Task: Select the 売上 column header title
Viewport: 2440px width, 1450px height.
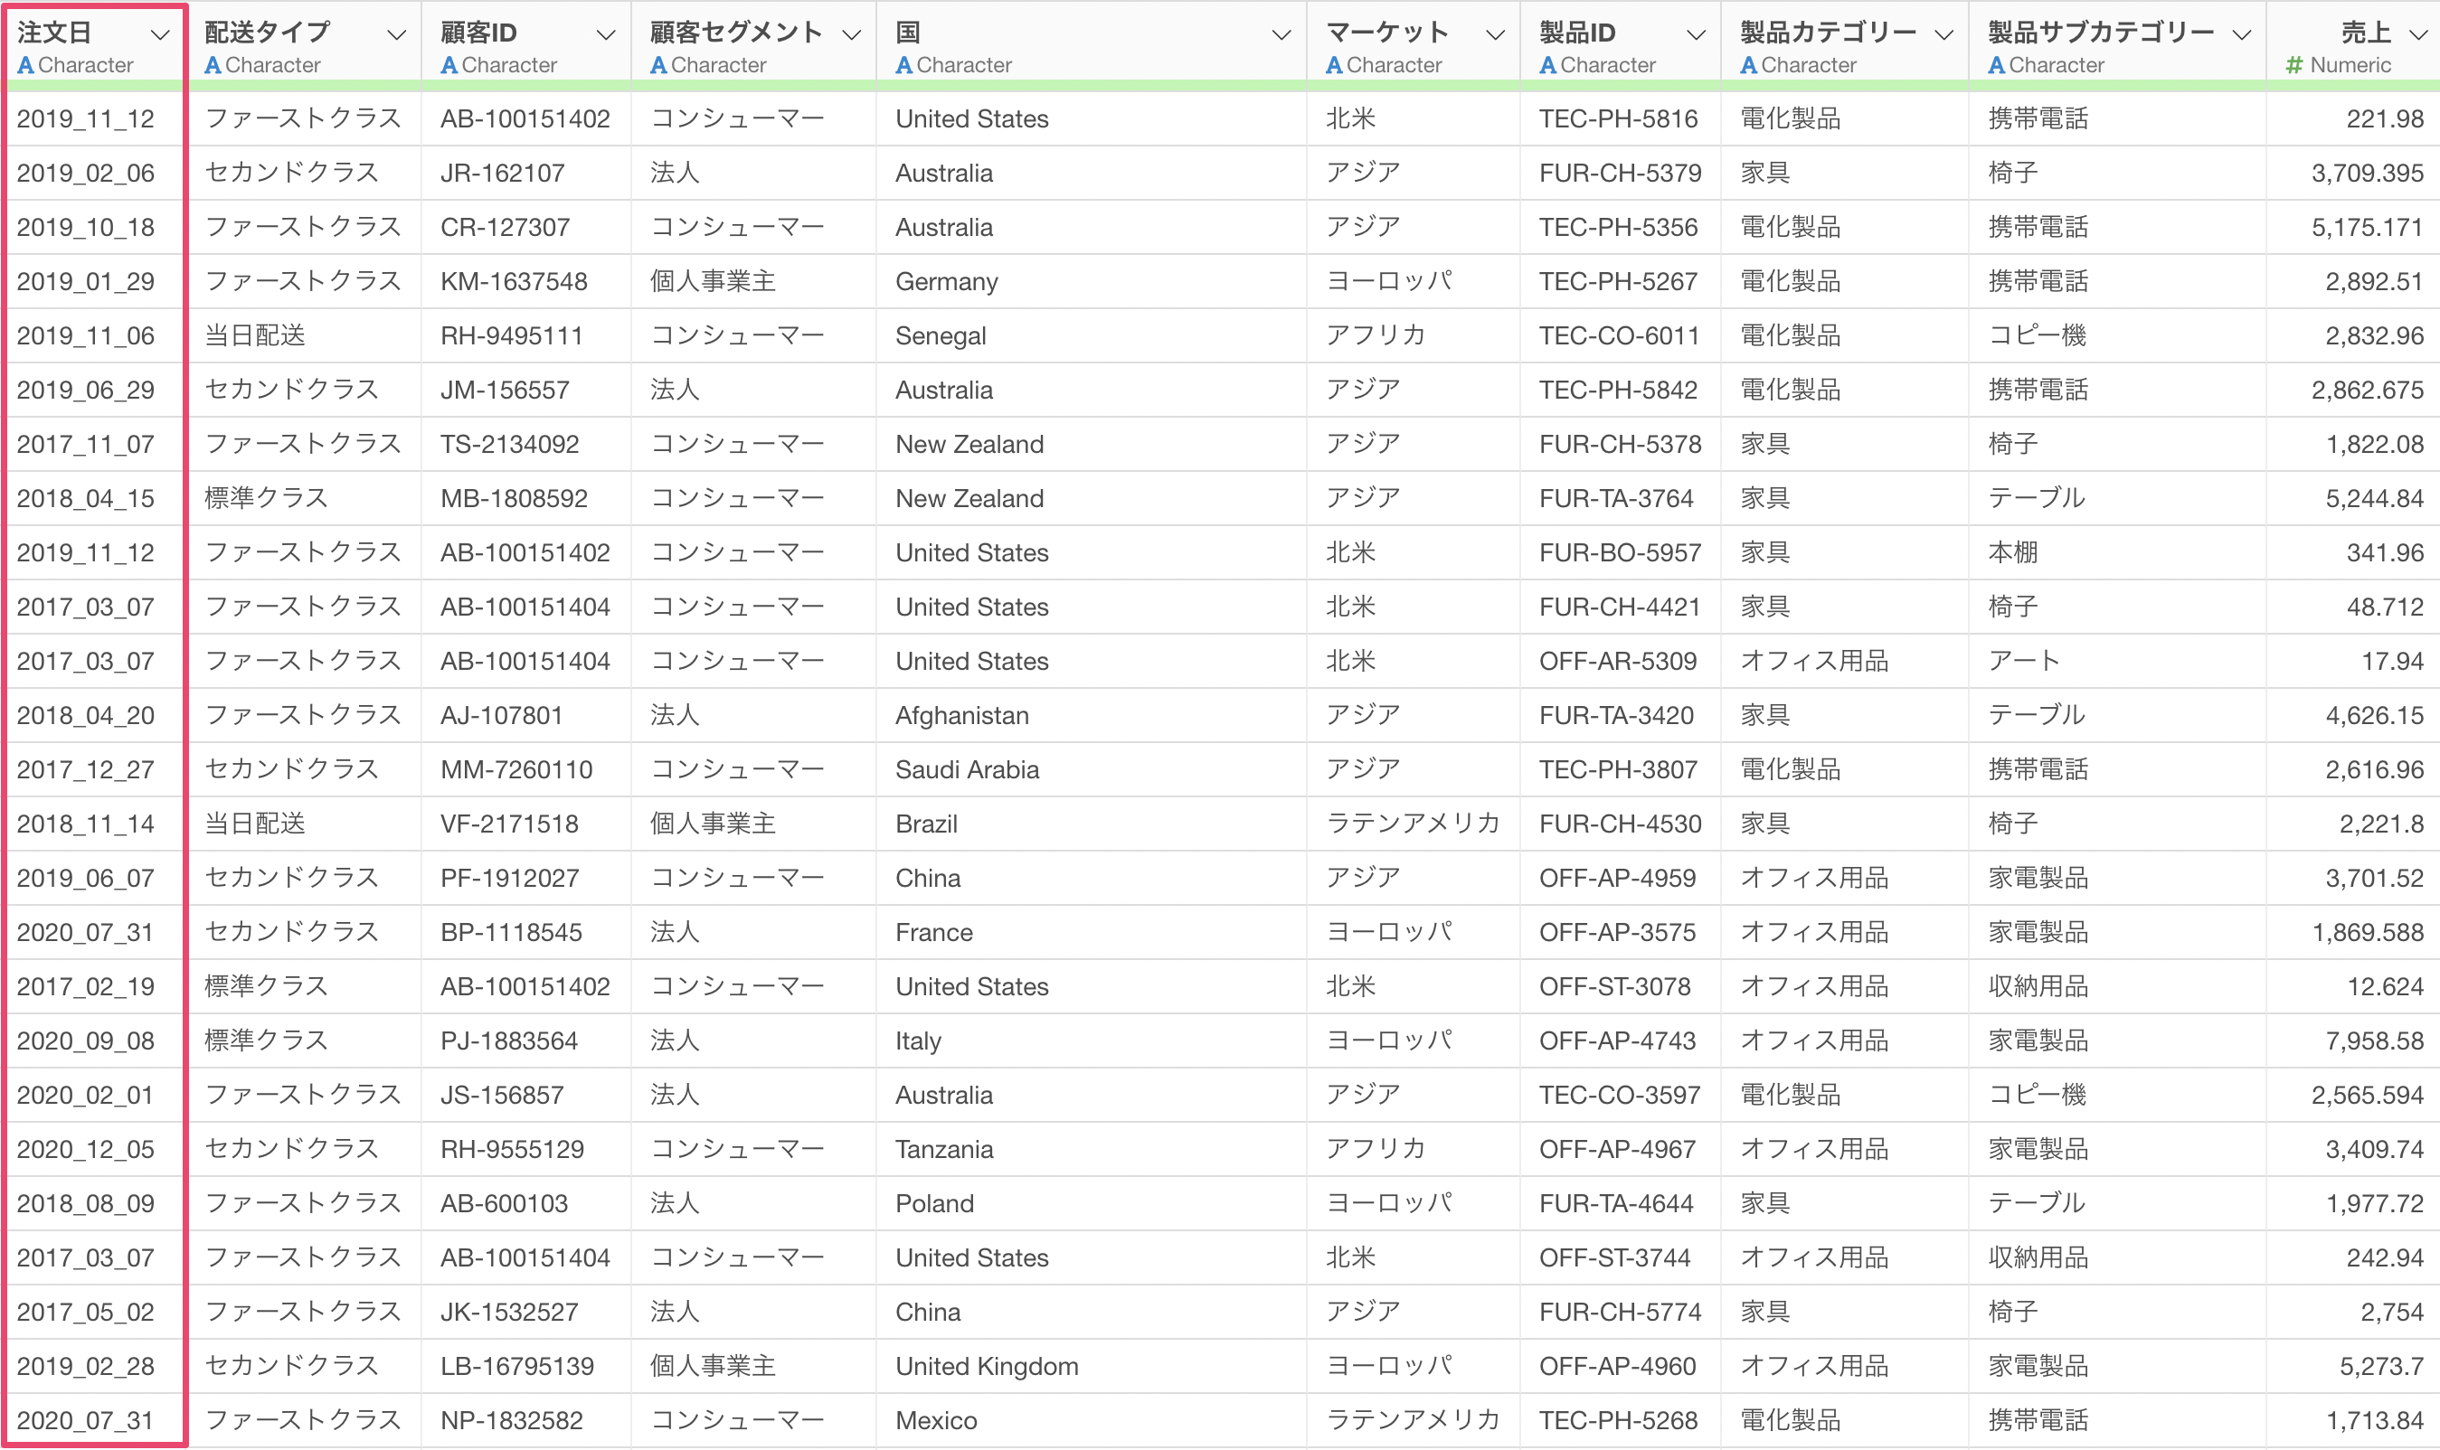Action: tap(2366, 33)
